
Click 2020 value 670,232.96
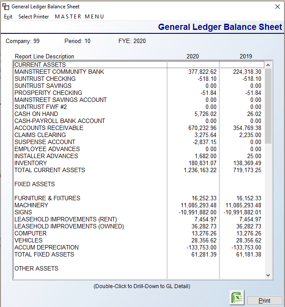[202, 128]
